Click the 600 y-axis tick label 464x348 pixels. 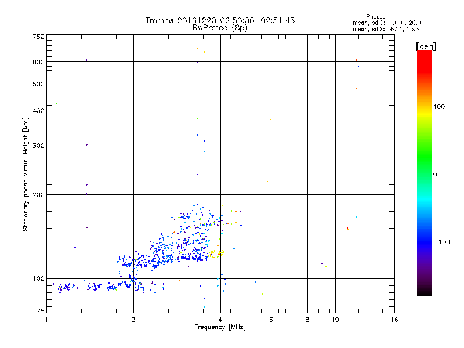pyautogui.click(x=38, y=62)
